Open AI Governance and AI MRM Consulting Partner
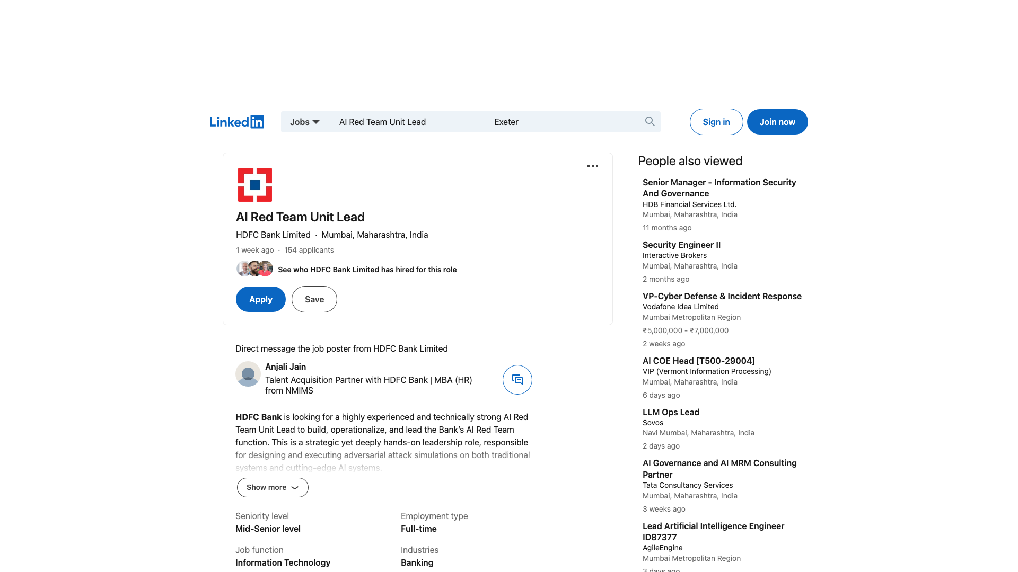The height and width of the screenshot is (572, 1018). click(x=719, y=469)
